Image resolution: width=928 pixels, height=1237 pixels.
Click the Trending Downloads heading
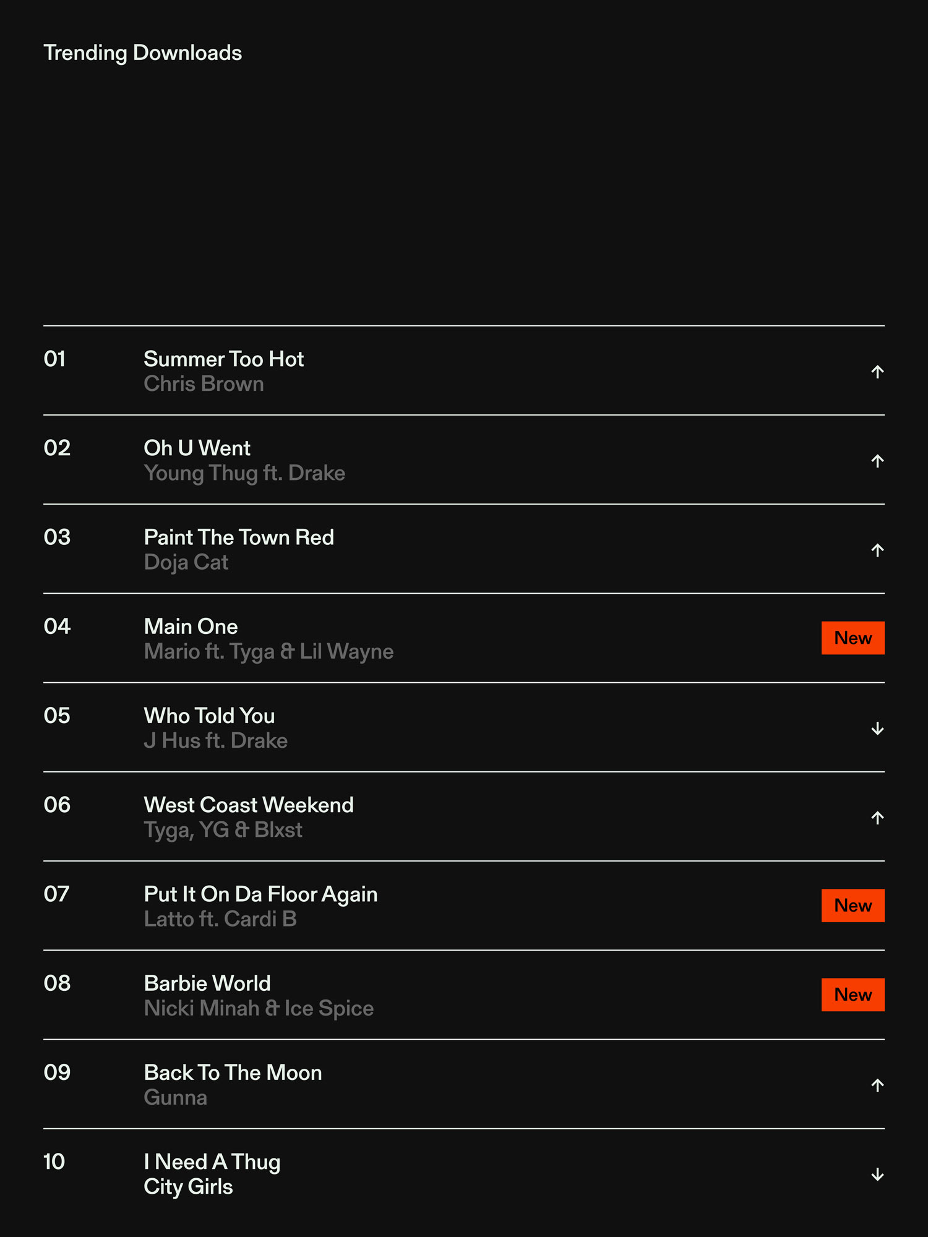(x=142, y=53)
